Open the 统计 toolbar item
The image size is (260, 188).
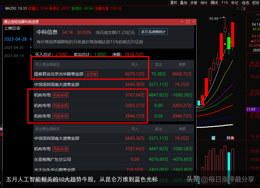click(x=204, y=3)
